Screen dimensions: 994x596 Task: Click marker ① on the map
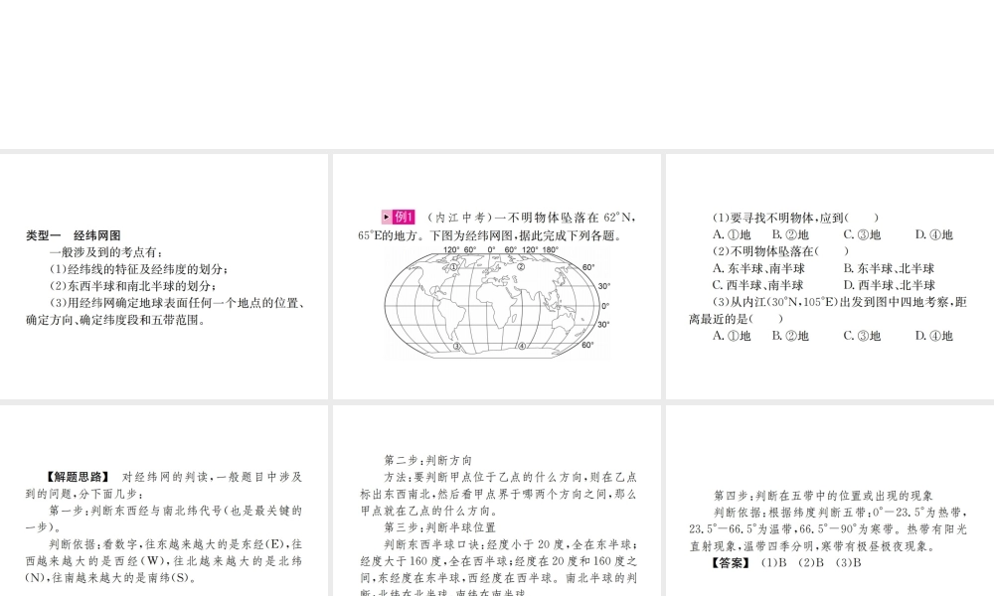(454, 267)
